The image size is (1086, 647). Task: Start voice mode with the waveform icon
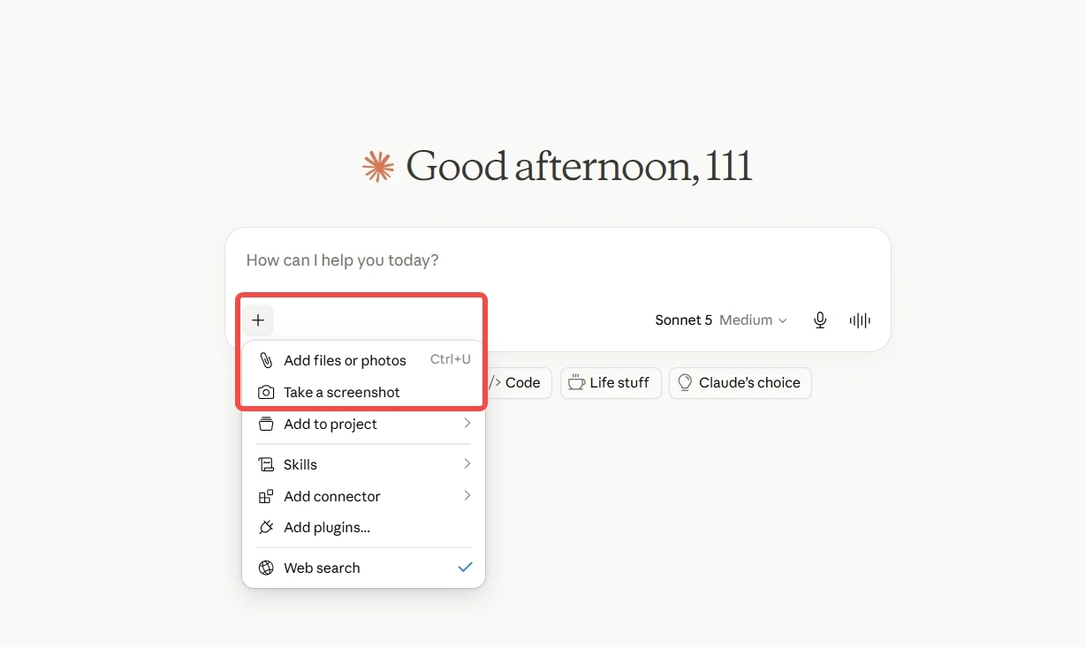tap(860, 320)
